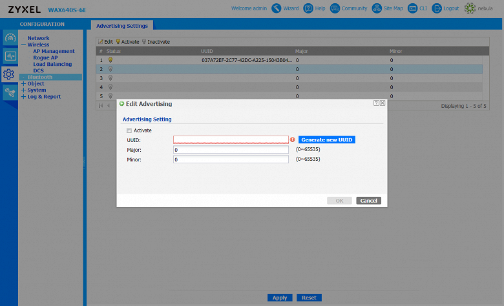This screenshot has height=306, width=504.
Task: Click the UUID input field
Action: 231,139
